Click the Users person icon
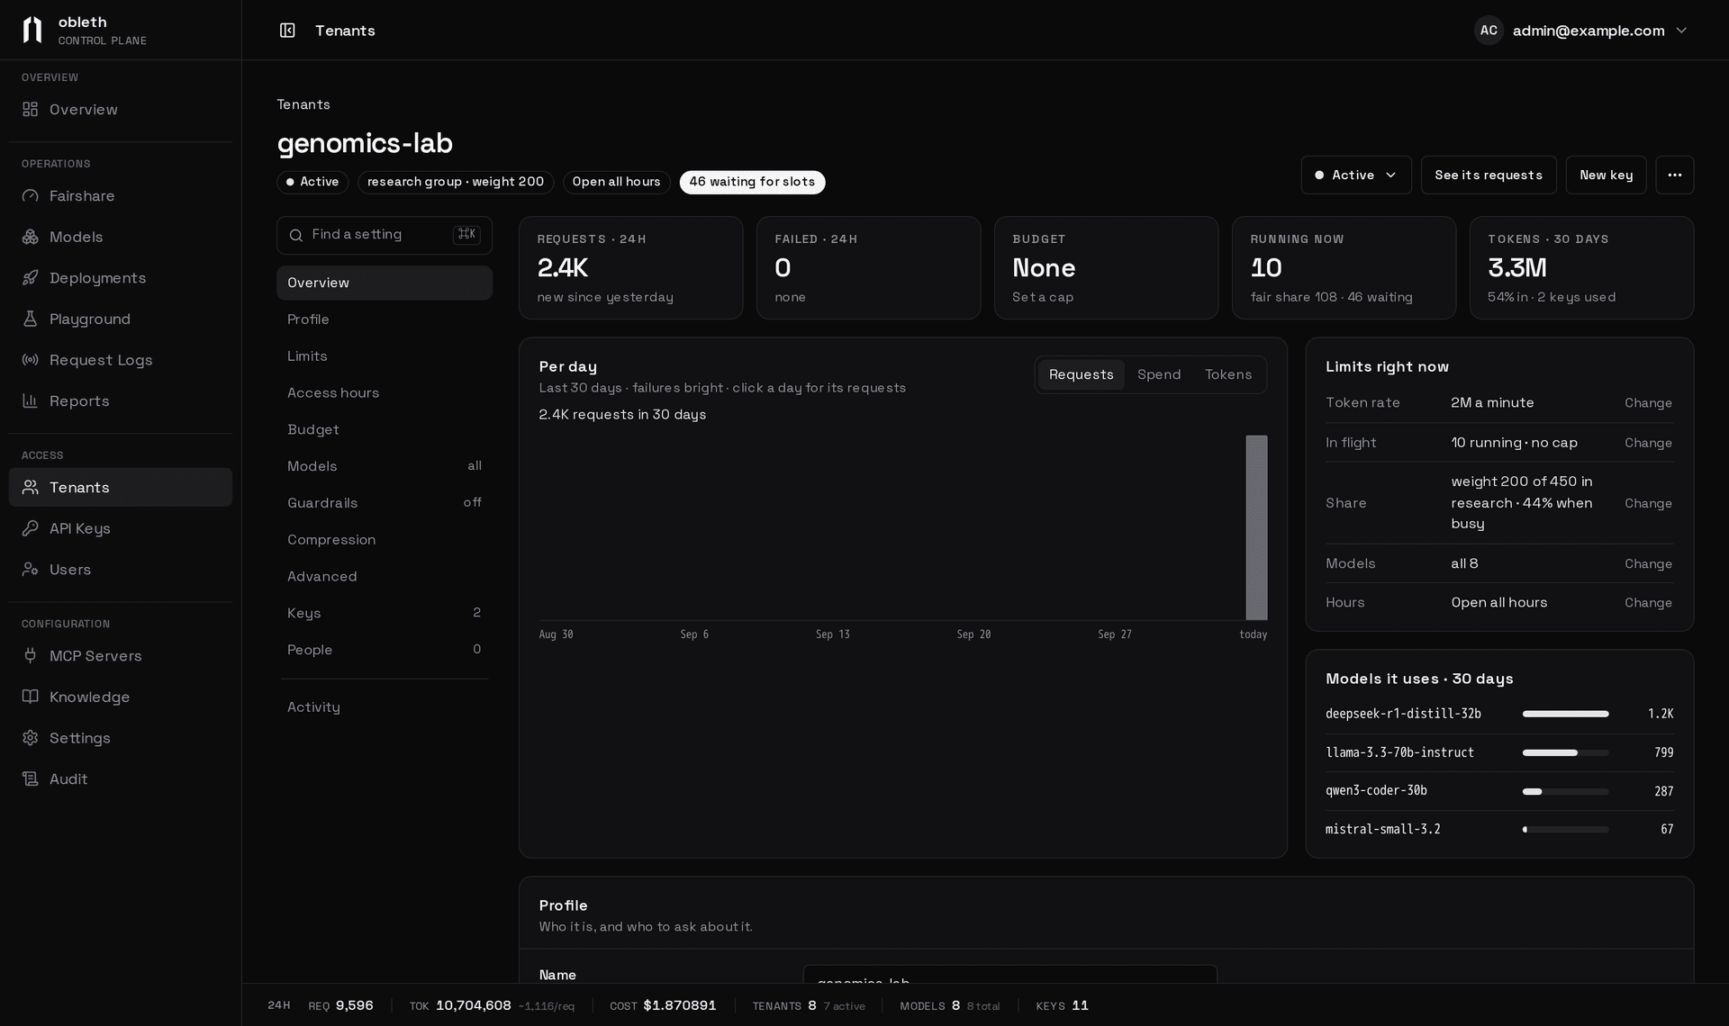The height and width of the screenshot is (1026, 1729). [x=31, y=569]
